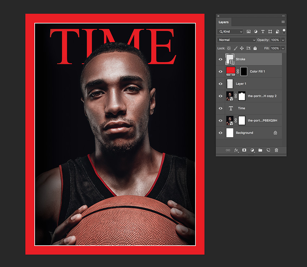The image size is (307, 267).
Task: Open the Opacity dropdown
Action: tap(283, 40)
